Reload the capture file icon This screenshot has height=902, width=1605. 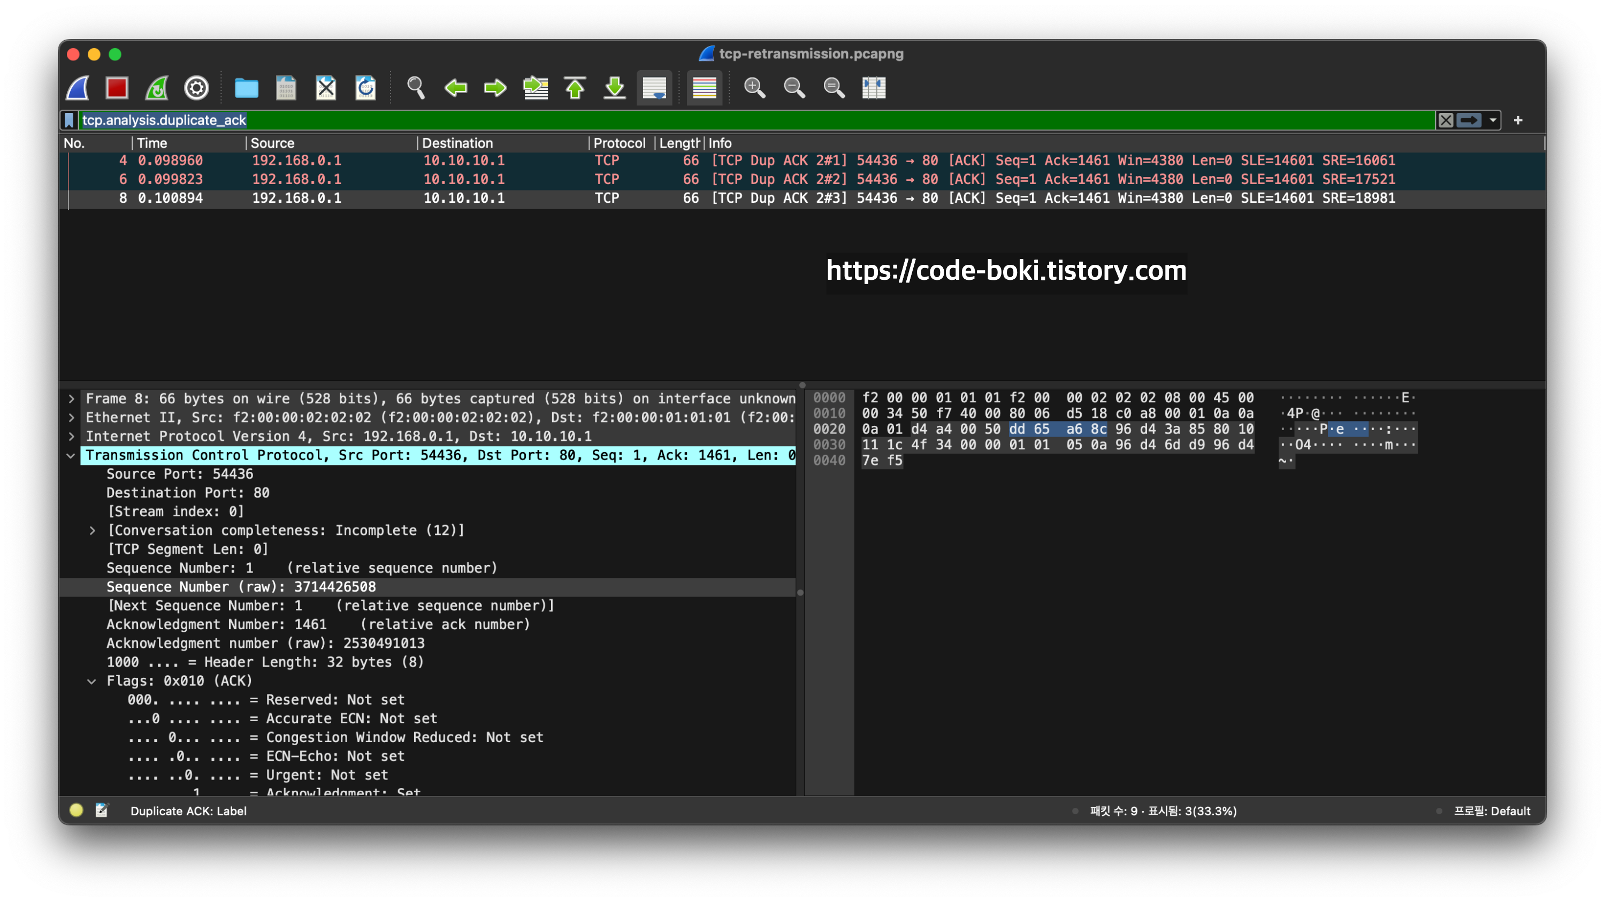[x=366, y=88]
